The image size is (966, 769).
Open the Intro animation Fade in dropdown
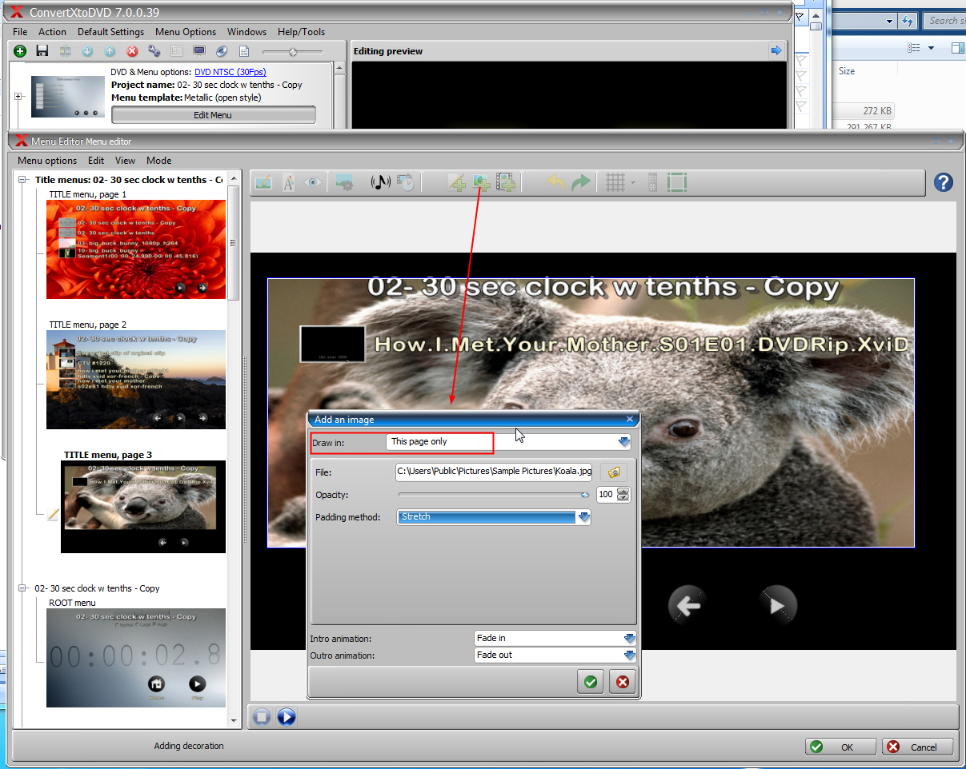pyautogui.click(x=630, y=638)
